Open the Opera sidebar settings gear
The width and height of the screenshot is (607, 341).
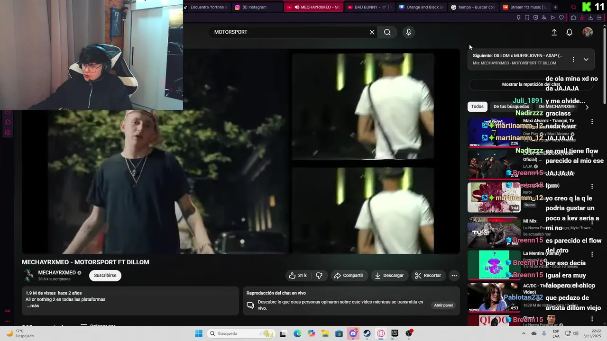point(8,133)
